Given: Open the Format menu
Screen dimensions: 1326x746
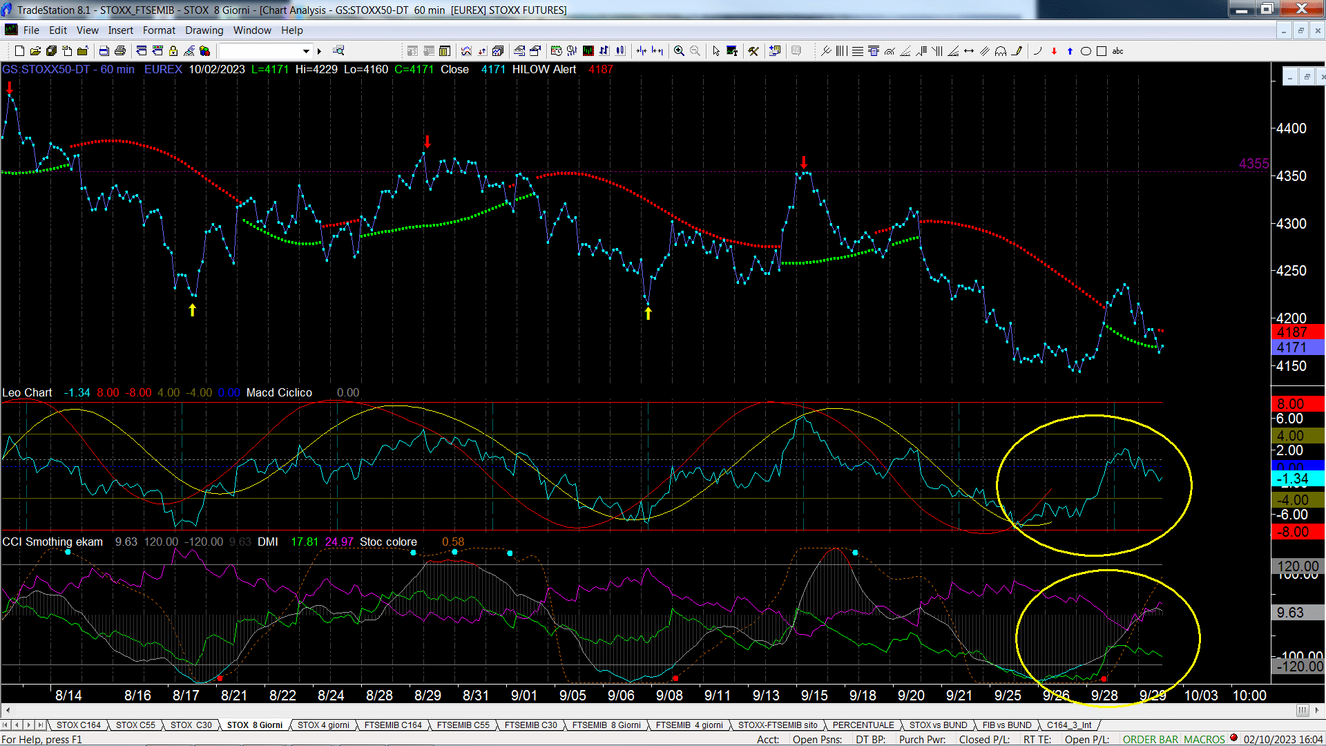Looking at the screenshot, I should [159, 30].
